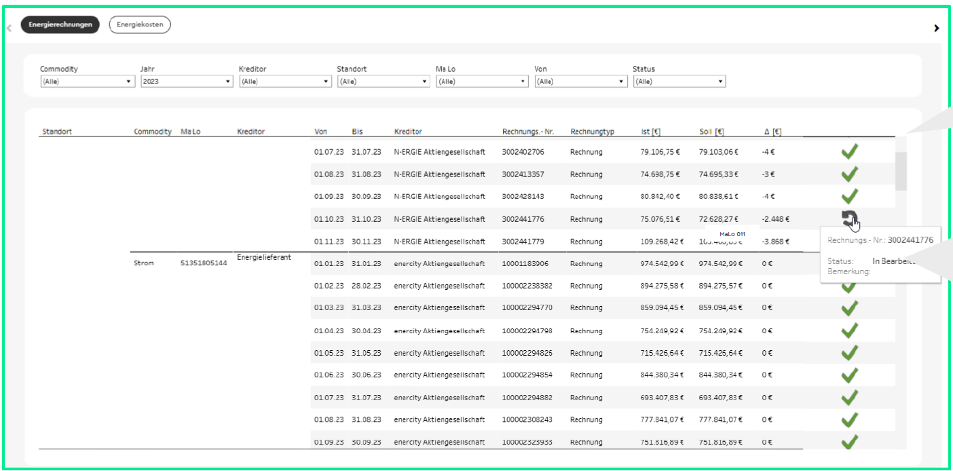Select invoice number 3002441779
Viewport: 953px width, 471px height.
pos(523,242)
